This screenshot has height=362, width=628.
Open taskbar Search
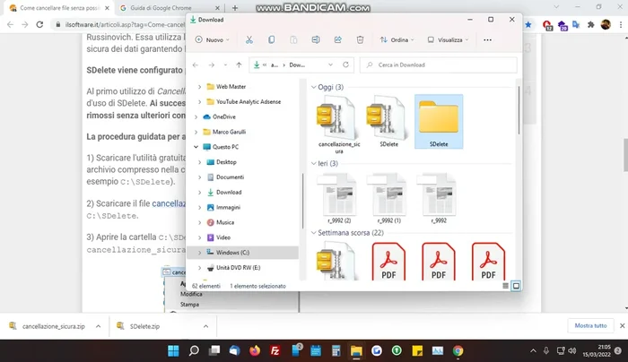click(x=194, y=351)
